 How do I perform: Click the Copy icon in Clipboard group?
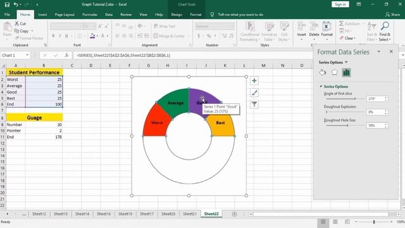(x=17, y=31)
